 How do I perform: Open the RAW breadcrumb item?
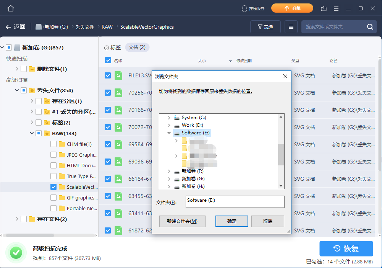107,27
